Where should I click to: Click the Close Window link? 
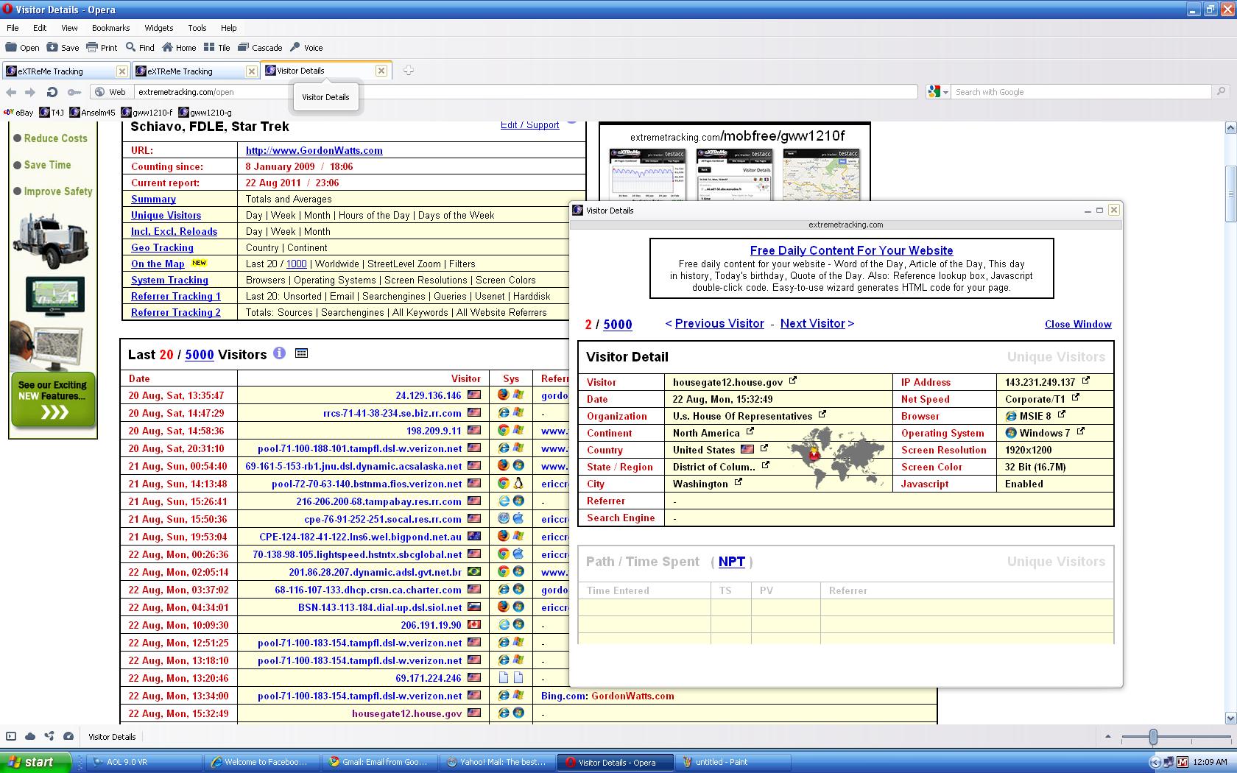pos(1078,324)
